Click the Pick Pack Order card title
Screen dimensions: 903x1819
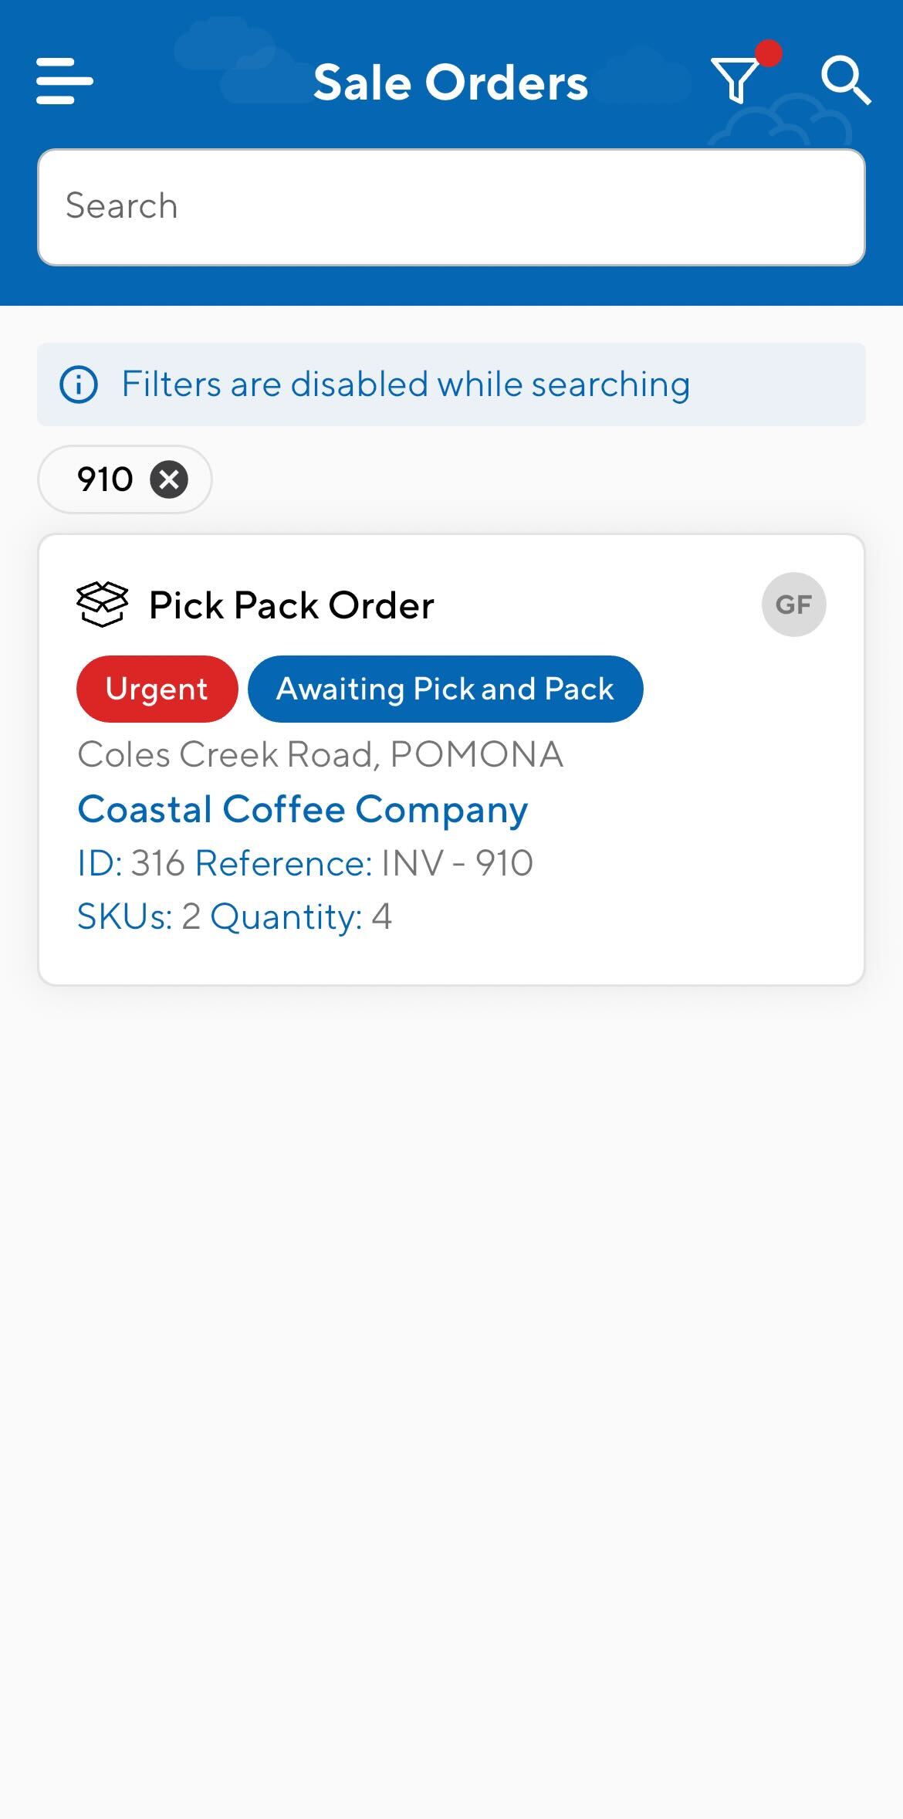[291, 605]
